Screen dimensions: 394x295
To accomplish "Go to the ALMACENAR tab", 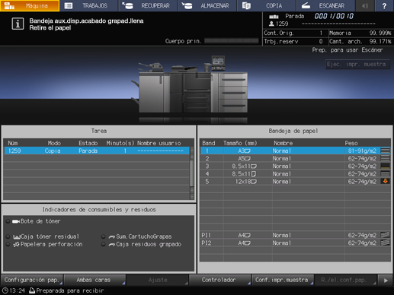I will [x=207, y=5].
